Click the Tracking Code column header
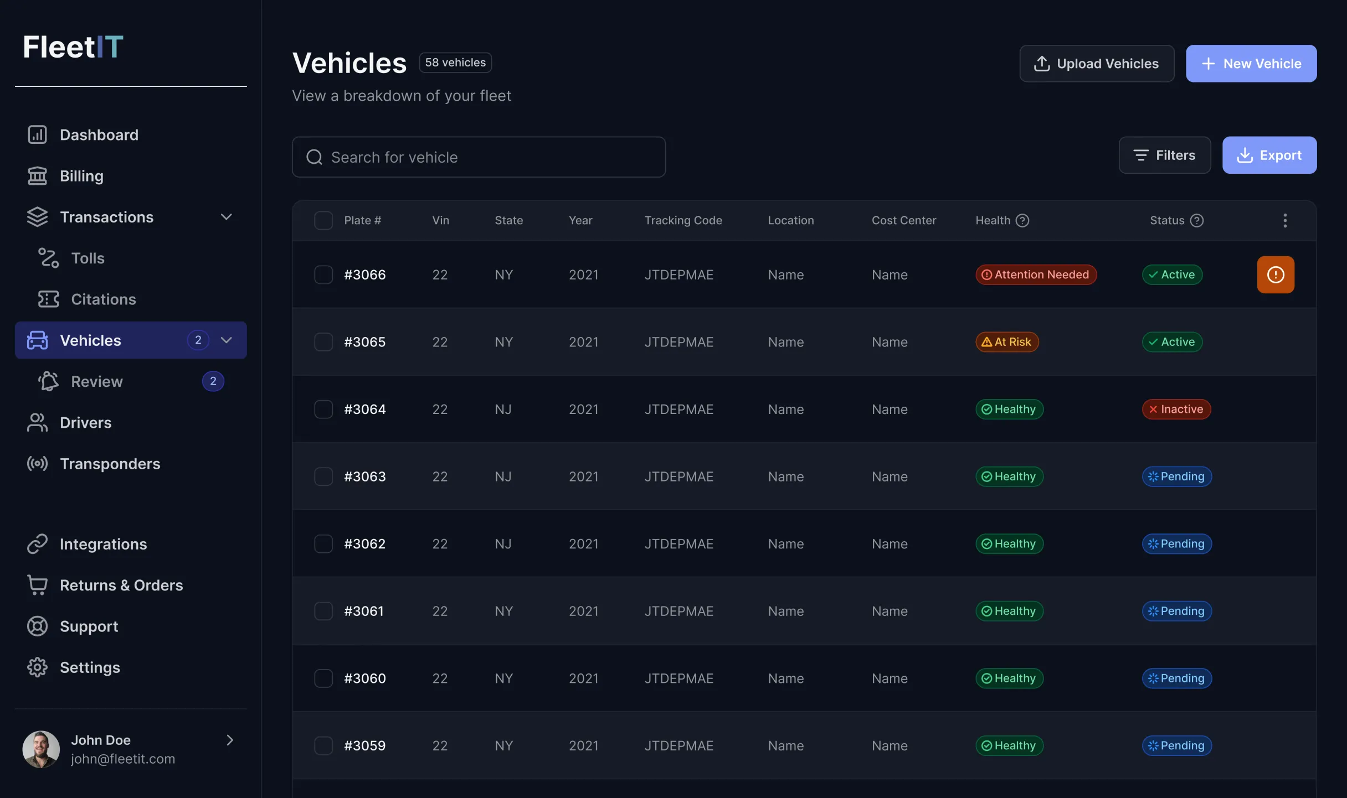Screen dimensions: 1347x798 [x=683, y=220]
